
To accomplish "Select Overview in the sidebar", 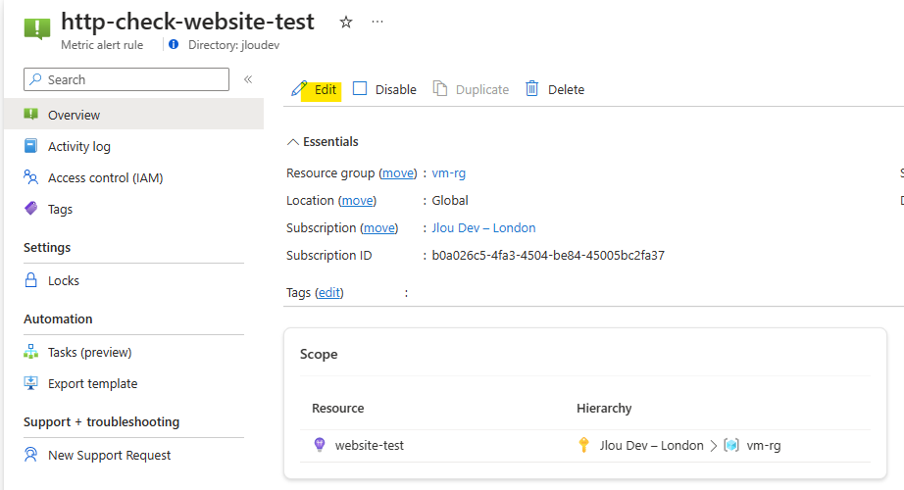I will coord(133,114).
